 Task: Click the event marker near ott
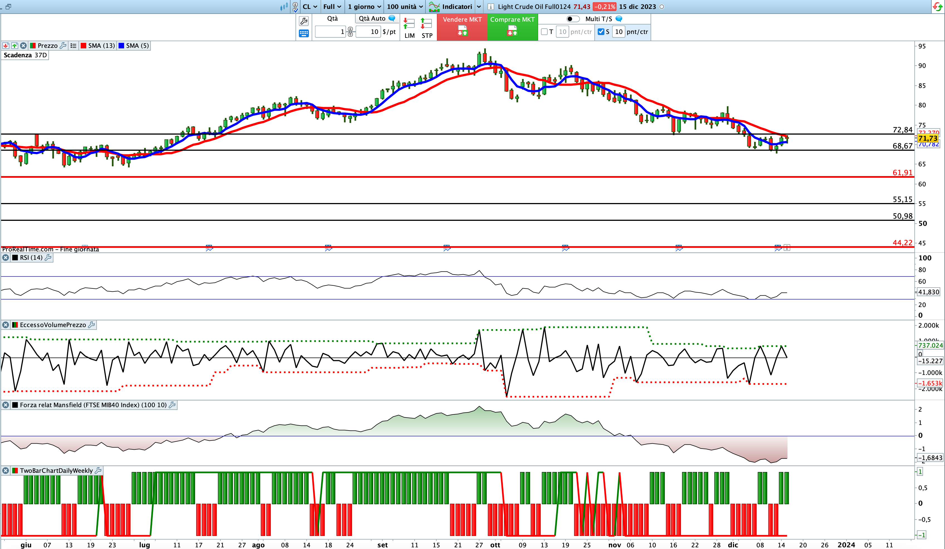(447, 248)
